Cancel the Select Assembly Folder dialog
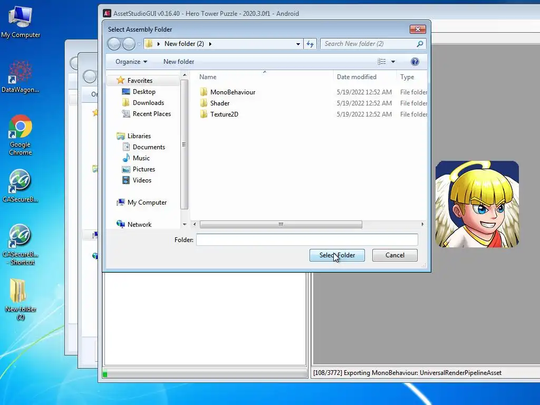The height and width of the screenshot is (405, 540). click(394, 255)
